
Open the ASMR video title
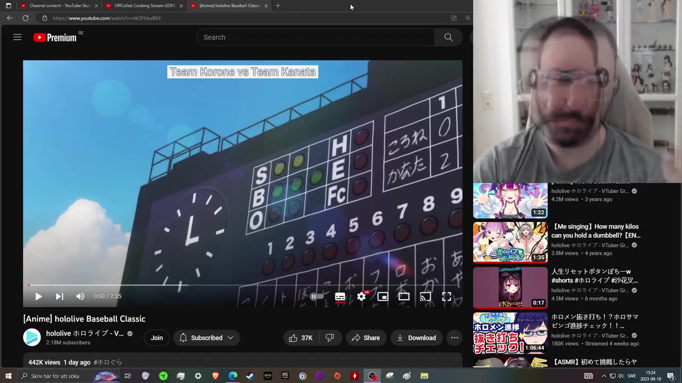click(594, 362)
